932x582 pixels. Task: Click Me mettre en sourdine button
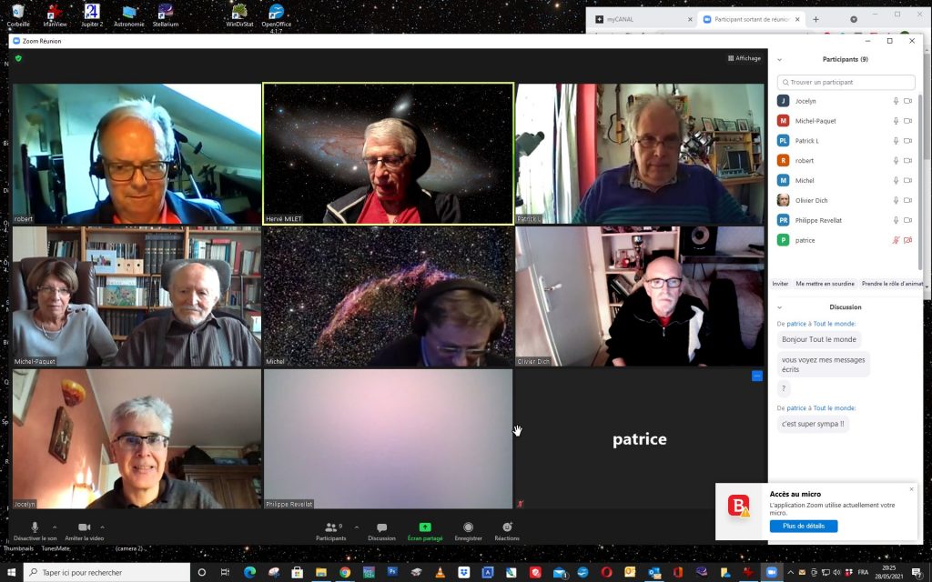click(825, 284)
